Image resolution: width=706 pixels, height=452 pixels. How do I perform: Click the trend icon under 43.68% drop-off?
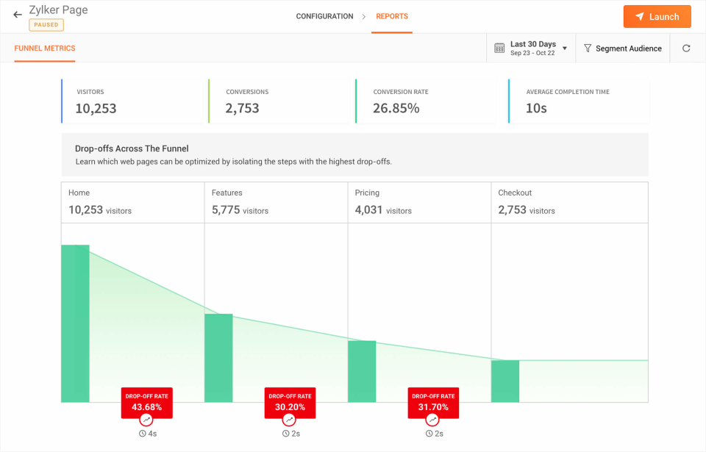(146, 420)
